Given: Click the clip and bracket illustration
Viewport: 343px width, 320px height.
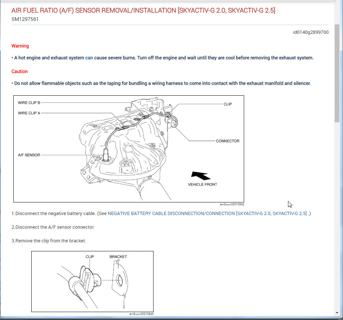Looking at the screenshot, I should coord(92,282).
